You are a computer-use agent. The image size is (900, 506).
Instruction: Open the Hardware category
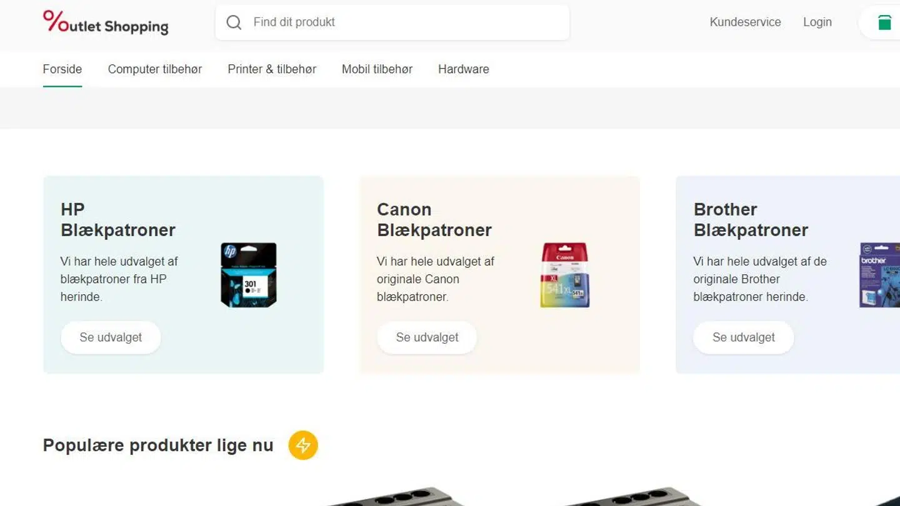pyautogui.click(x=463, y=69)
